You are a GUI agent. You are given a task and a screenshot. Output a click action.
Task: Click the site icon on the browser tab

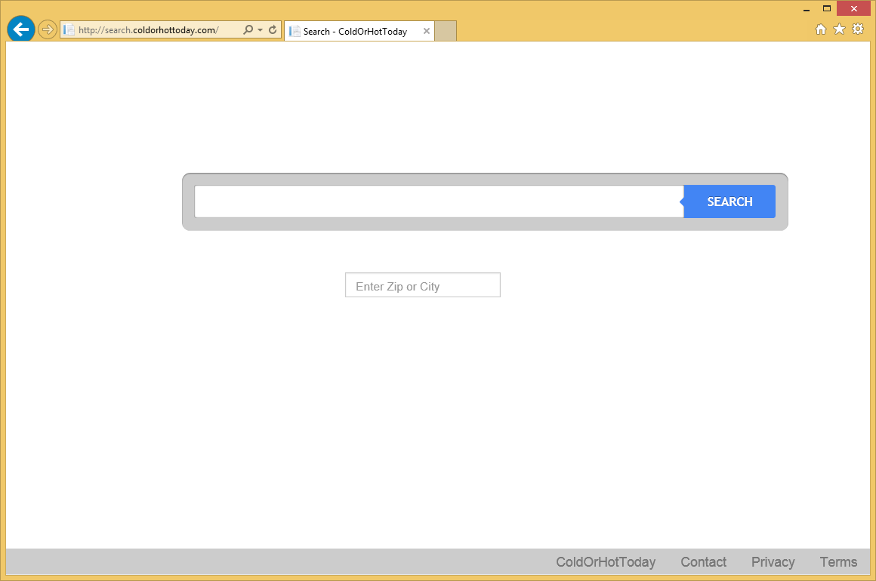pos(293,31)
